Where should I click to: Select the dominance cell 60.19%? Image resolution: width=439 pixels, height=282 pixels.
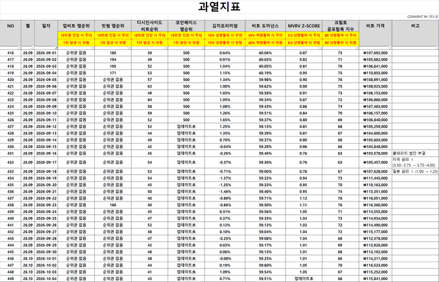(x=265, y=73)
